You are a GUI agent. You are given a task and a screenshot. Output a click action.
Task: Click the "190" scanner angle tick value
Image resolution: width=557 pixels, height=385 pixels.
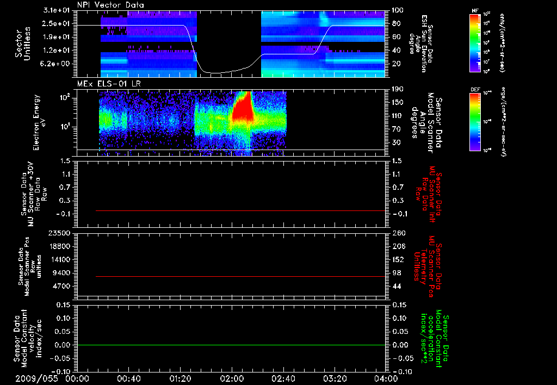pos(398,89)
